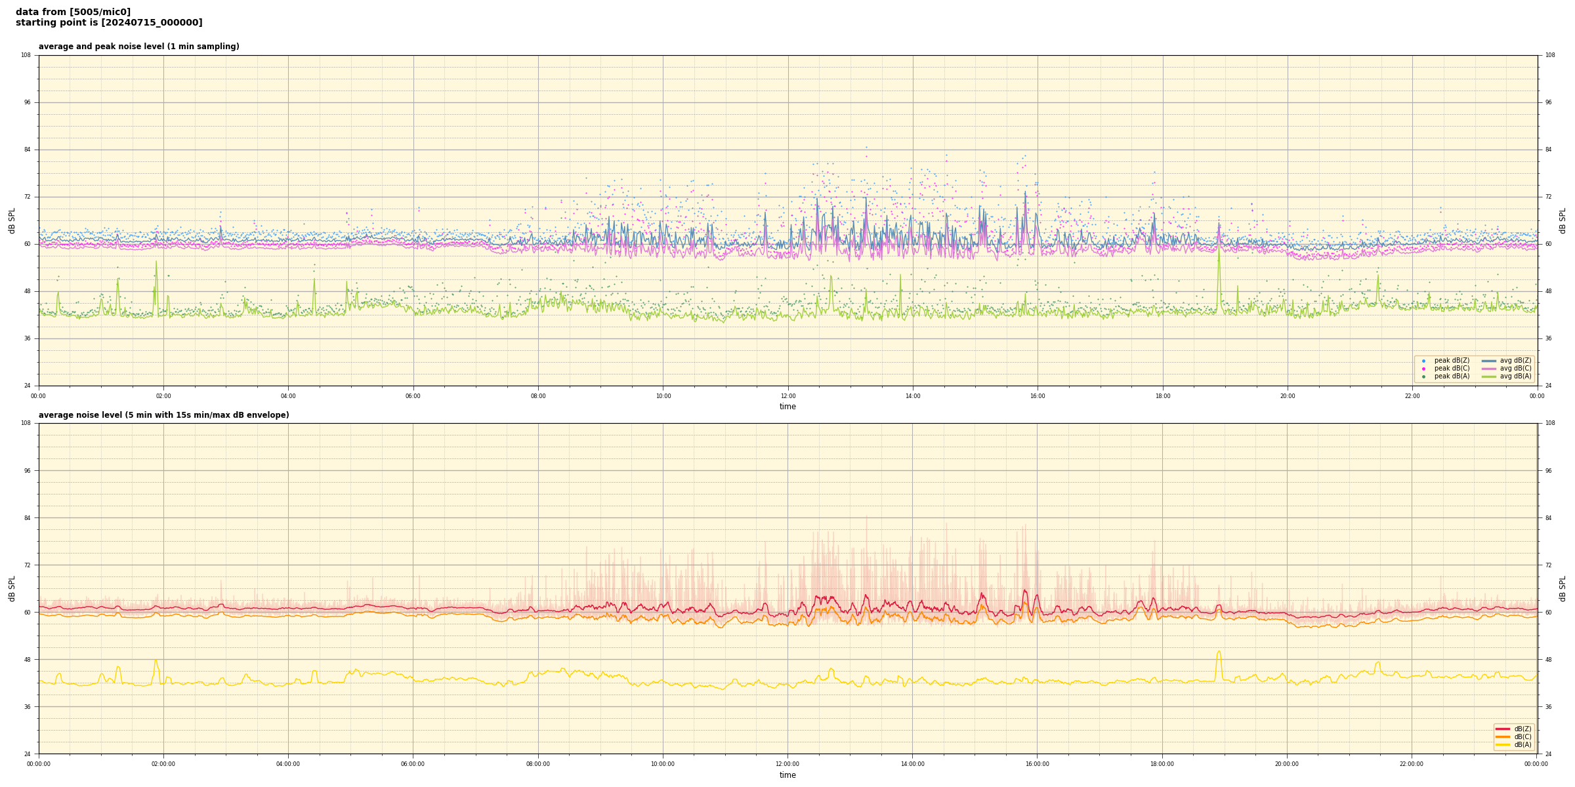Click the avg dB(Z) legend line swatch

1489,361
